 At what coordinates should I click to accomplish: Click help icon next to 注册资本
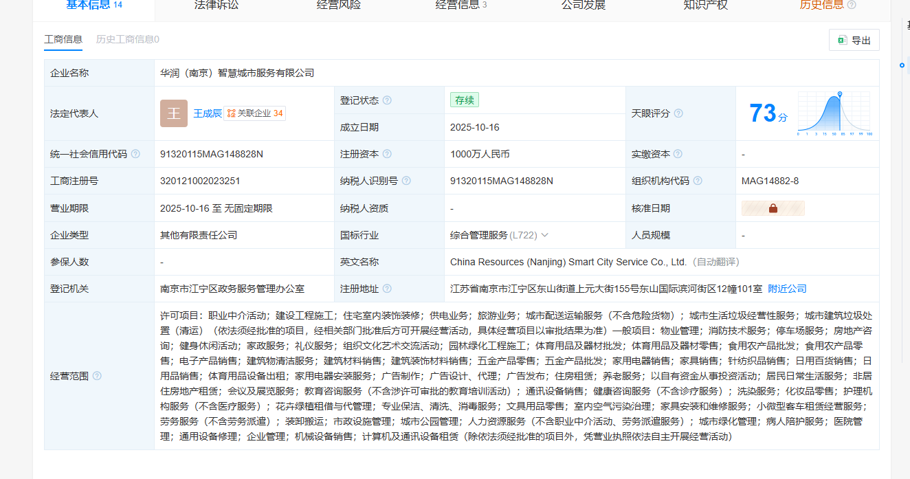(x=387, y=154)
